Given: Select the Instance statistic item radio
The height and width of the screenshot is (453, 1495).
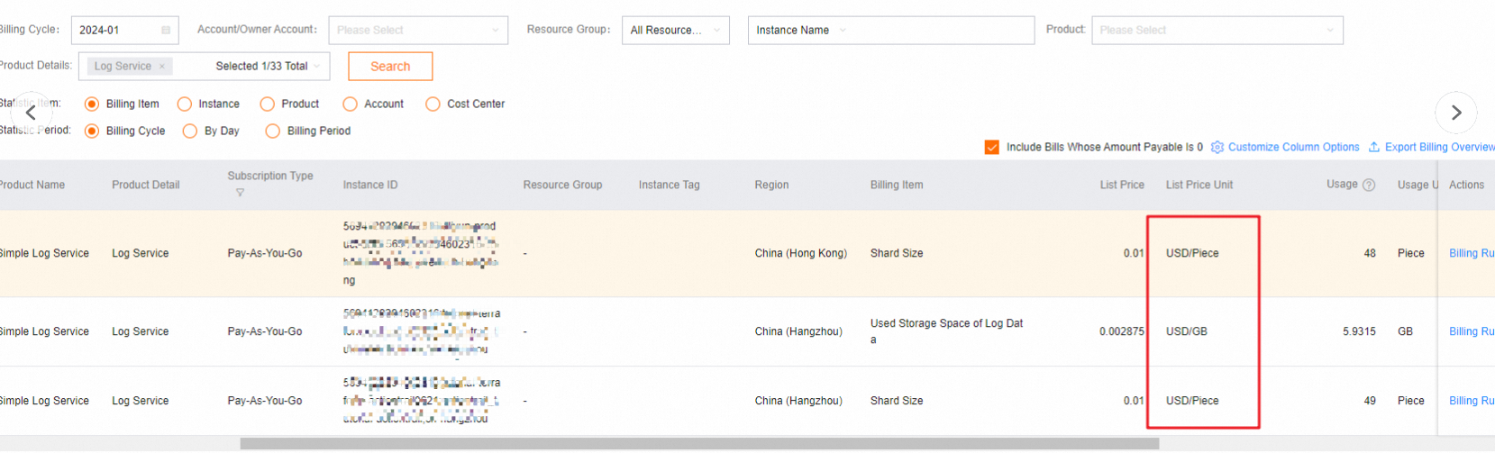Looking at the screenshot, I should tap(185, 104).
